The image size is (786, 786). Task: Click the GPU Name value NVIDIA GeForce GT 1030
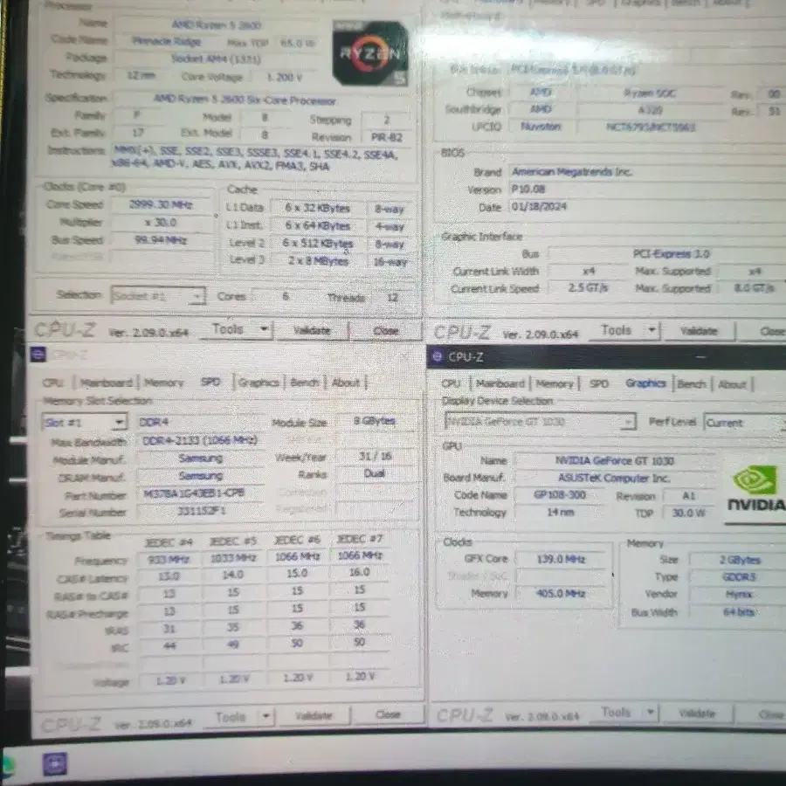point(615,460)
